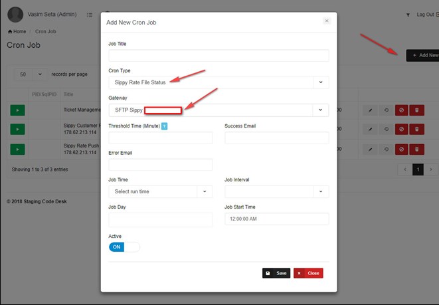
Task: Toggle the Active ON switch
Action: point(124,247)
